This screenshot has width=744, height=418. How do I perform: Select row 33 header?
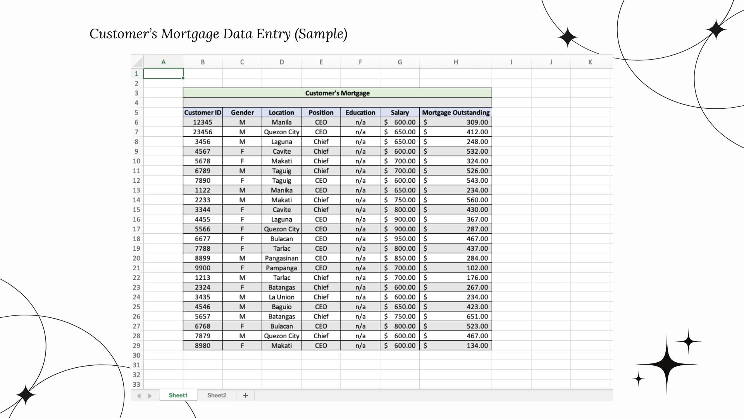coord(136,384)
